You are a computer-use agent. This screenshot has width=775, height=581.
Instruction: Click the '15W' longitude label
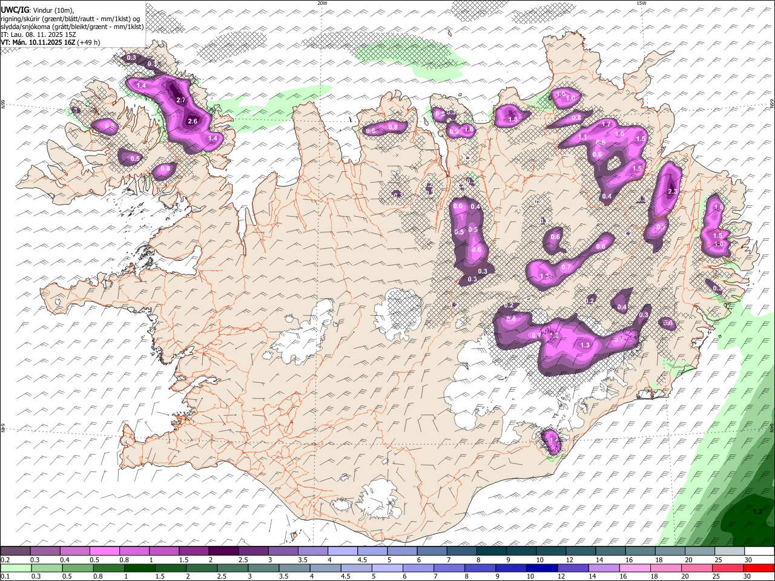coord(641,3)
